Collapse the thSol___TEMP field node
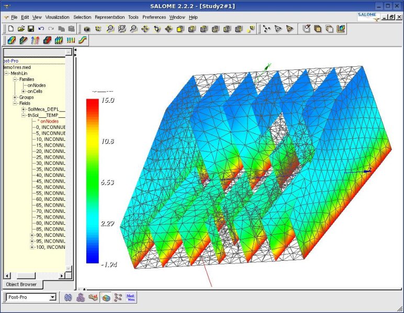404x313 pixels. [x=24, y=115]
